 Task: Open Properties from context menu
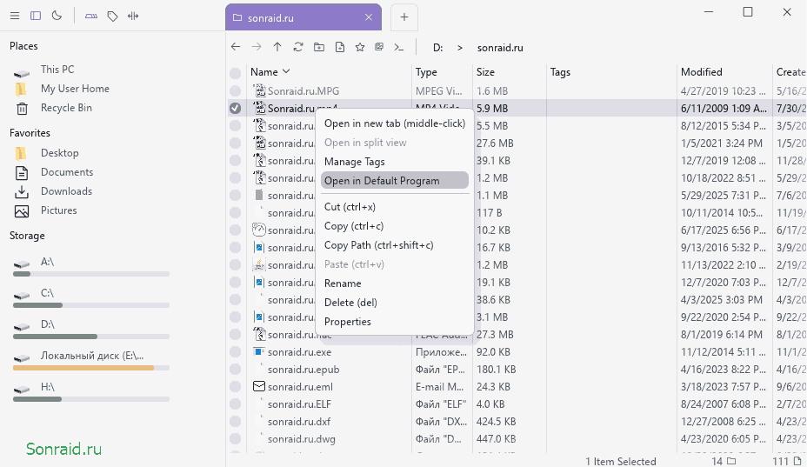(x=394, y=321)
